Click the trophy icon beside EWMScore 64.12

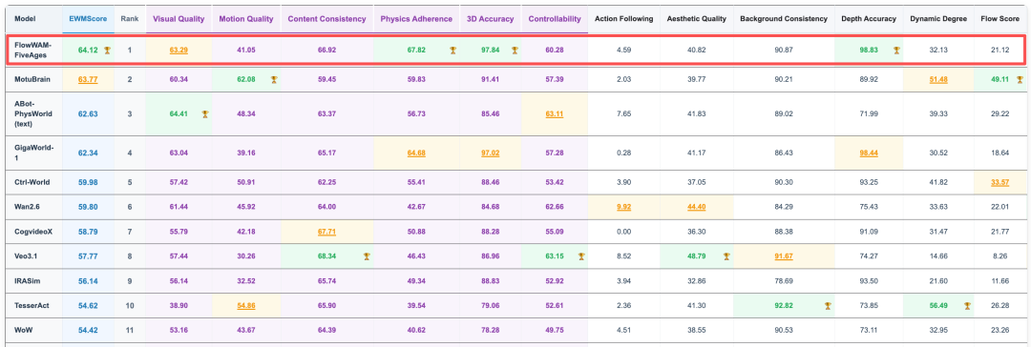click(107, 50)
